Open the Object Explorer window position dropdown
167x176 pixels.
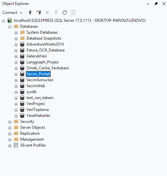pos(148,4)
